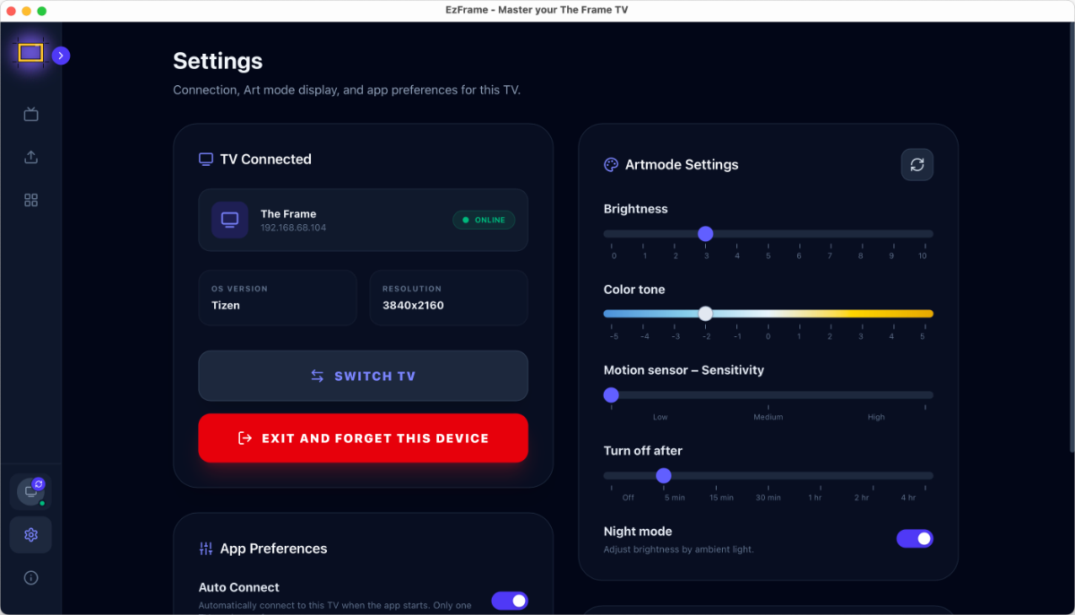Image resolution: width=1075 pixels, height=615 pixels.
Task: Select the TV icon in the sidebar
Action: pos(30,114)
